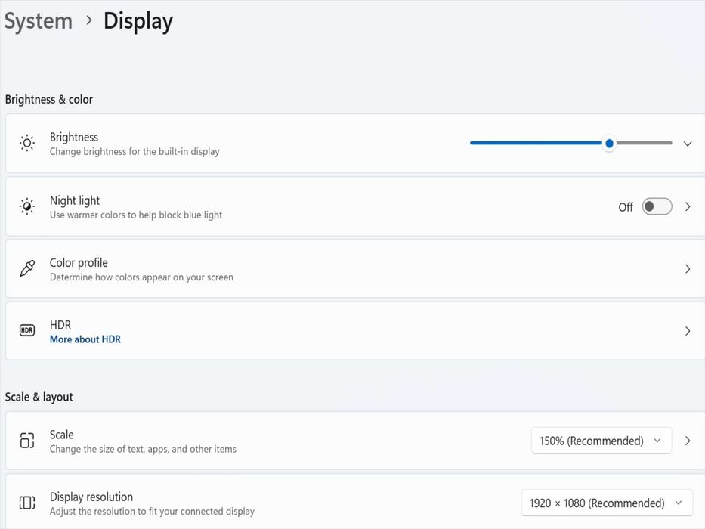Go back to System in breadcrumb

[39, 21]
